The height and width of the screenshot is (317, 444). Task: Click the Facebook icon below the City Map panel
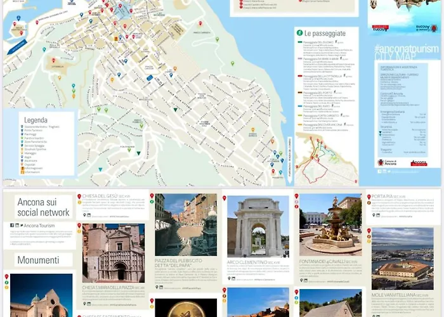(x=379, y=171)
